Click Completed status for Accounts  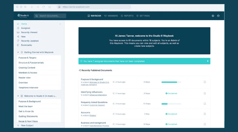click(171, 114)
